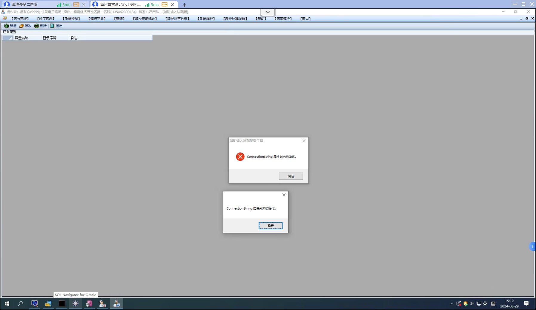The height and width of the screenshot is (310, 536).
Task: Open SQL Navigator compass icon in taskbar
Action: [76, 303]
